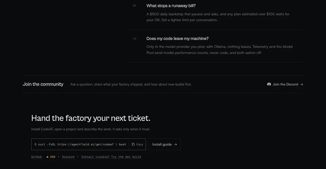Click the dollar prompt symbol in command box
The width and height of the screenshot is (326, 169).
(x=35, y=144)
